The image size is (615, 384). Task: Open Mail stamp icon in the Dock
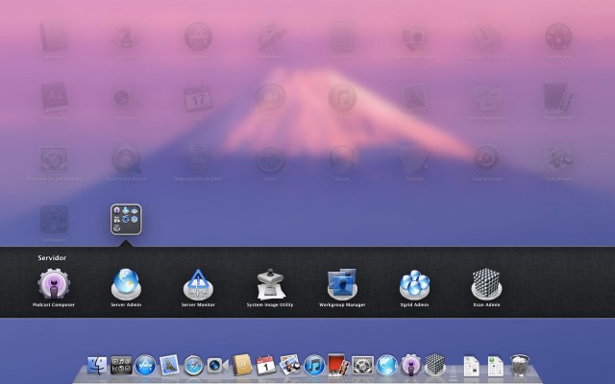169,365
